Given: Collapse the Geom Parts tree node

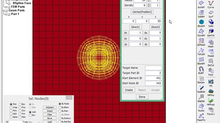Looking at the screenshot, I should click(x=4, y=11).
